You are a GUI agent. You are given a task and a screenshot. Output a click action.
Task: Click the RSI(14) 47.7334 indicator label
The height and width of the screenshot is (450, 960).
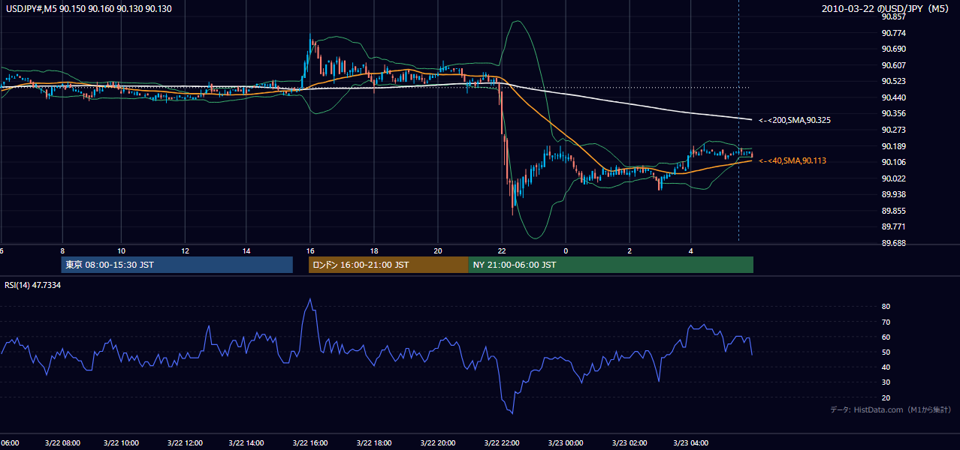coord(33,286)
